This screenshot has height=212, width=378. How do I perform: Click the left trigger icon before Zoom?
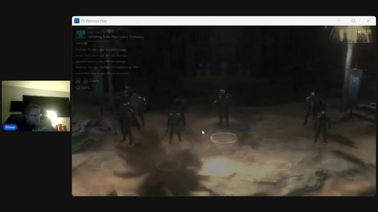78,81
